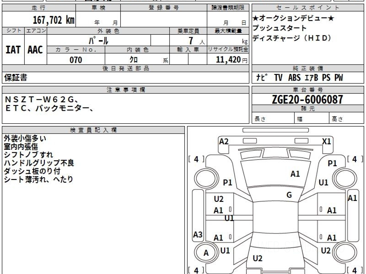Click the 車台番号 header
The image size is (366, 274).
tap(308, 90)
